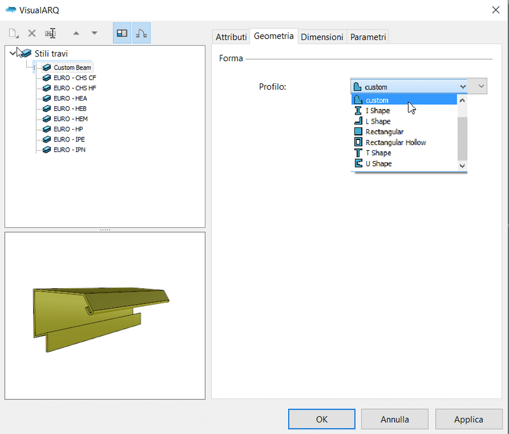The image size is (509, 434).
Task: Select EURO - HEA beam style
Action: pyautogui.click(x=70, y=99)
